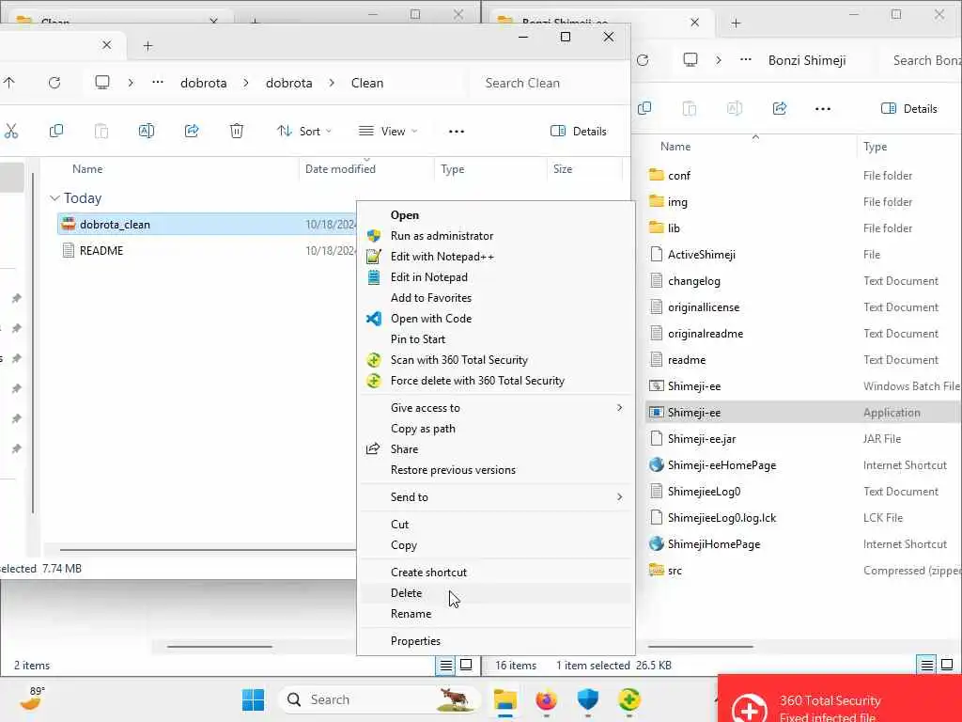Expand chevron after second dobrota breadcrumb
962x722 pixels.
tap(332, 83)
